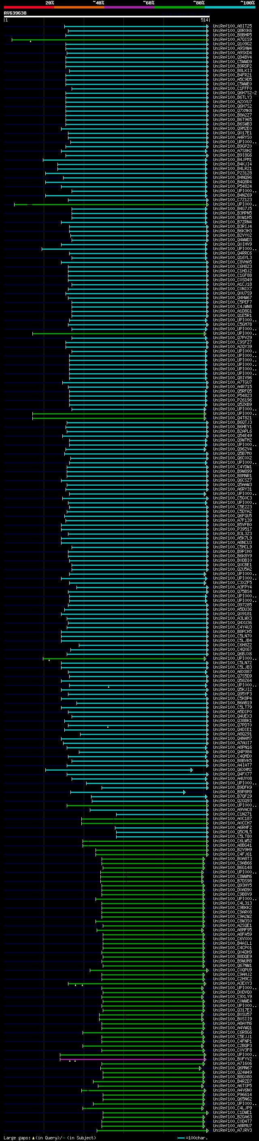Select hit label UniRef100_Q9M2E0
The height and width of the screenshot is (1141, 259).
point(232,128)
